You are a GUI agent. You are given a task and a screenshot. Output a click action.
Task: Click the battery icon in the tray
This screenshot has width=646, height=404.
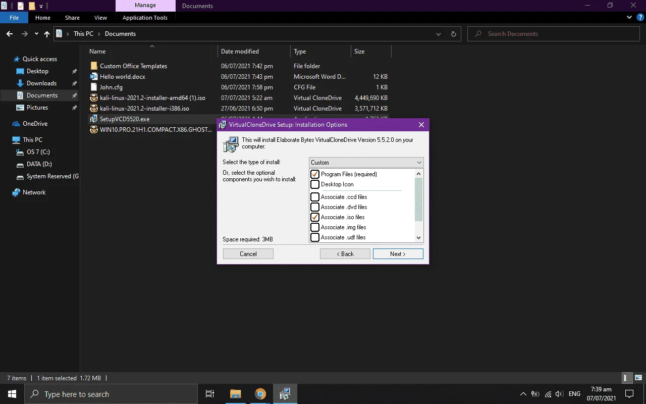point(535,394)
